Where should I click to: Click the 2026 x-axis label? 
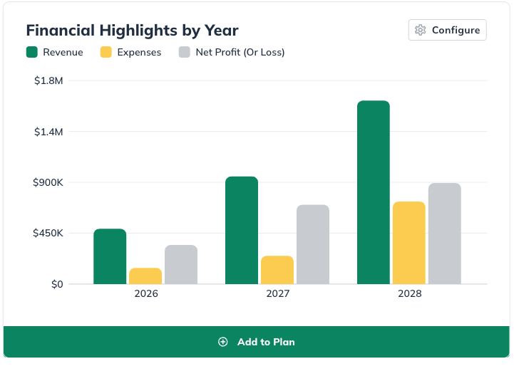pos(146,293)
